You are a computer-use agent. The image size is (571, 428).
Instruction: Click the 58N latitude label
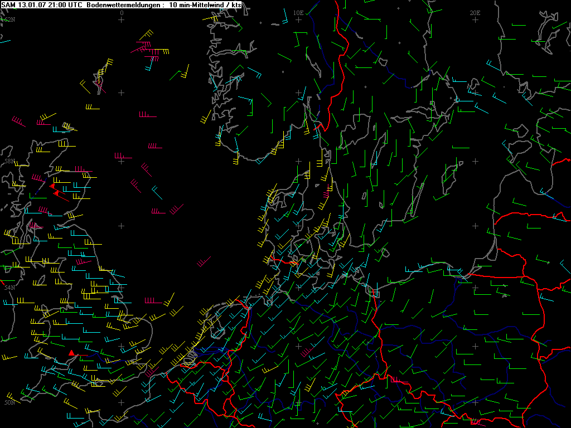(x=8, y=161)
